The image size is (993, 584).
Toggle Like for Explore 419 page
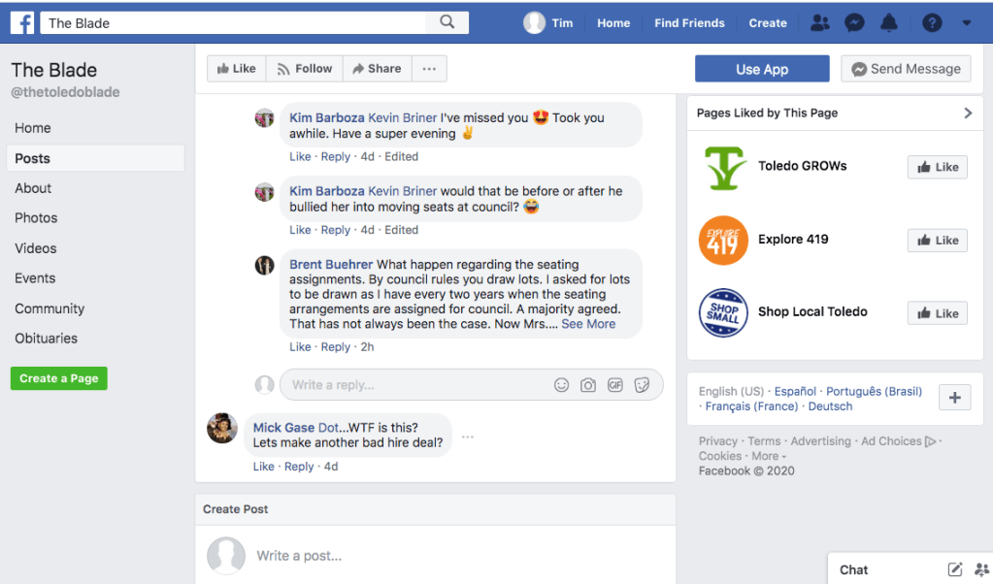[x=938, y=241]
